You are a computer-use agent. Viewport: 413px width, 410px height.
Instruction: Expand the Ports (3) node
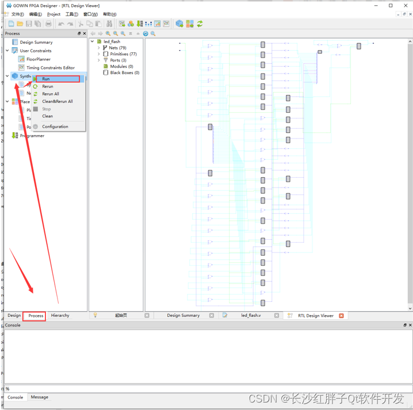click(x=99, y=60)
